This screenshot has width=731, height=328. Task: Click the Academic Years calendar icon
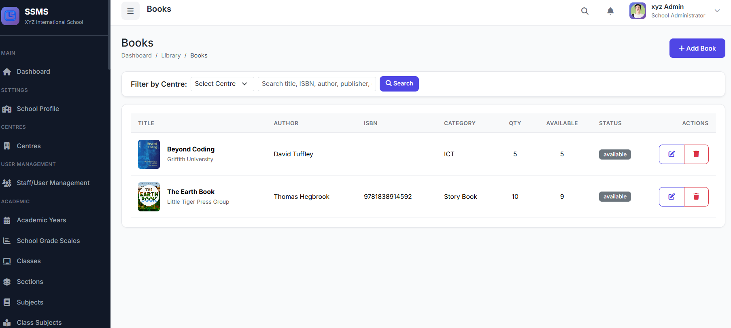click(x=7, y=220)
